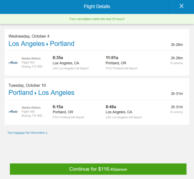Select the Portland to Los Angeles heading
Viewport: 194px width, 179px height.
tap(41, 93)
